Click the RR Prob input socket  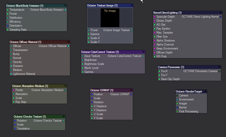[155, 57]
